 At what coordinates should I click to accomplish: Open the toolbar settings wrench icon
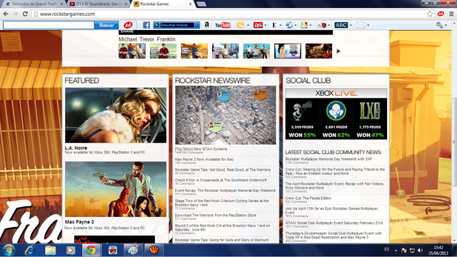pyautogui.click(x=439, y=25)
